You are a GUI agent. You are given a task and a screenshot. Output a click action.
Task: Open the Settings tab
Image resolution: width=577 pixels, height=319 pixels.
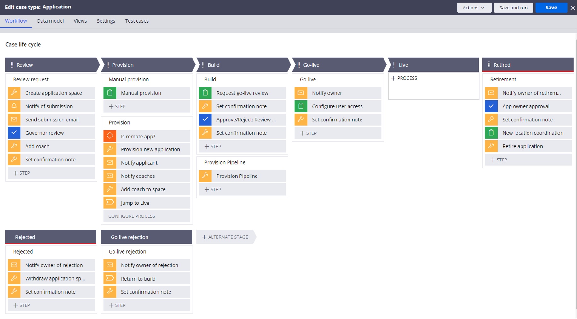click(x=106, y=21)
